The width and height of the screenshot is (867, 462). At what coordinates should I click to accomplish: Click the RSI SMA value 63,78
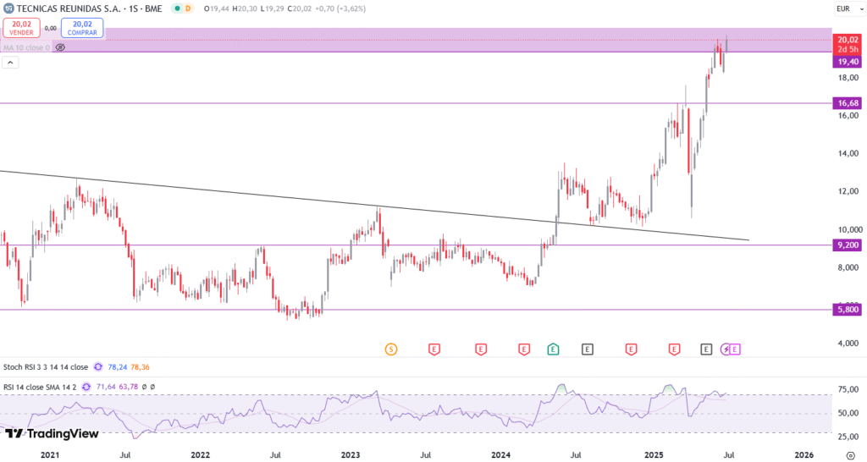pos(129,387)
